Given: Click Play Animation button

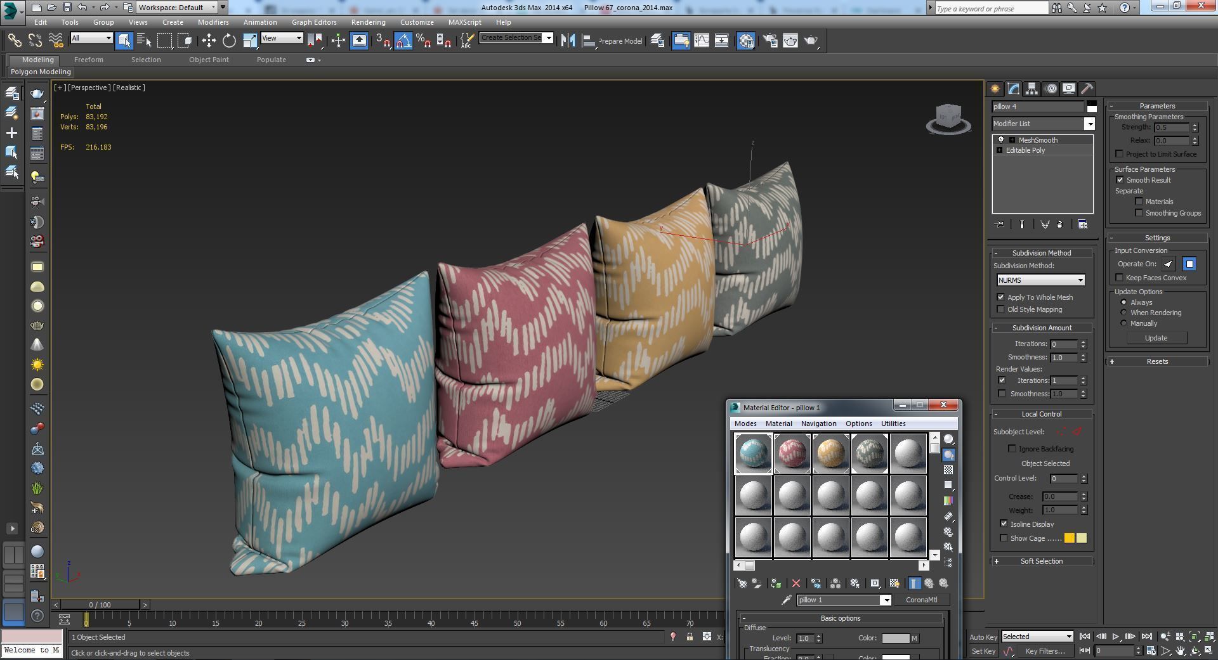Looking at the screenshot, I should (1116, 637).
